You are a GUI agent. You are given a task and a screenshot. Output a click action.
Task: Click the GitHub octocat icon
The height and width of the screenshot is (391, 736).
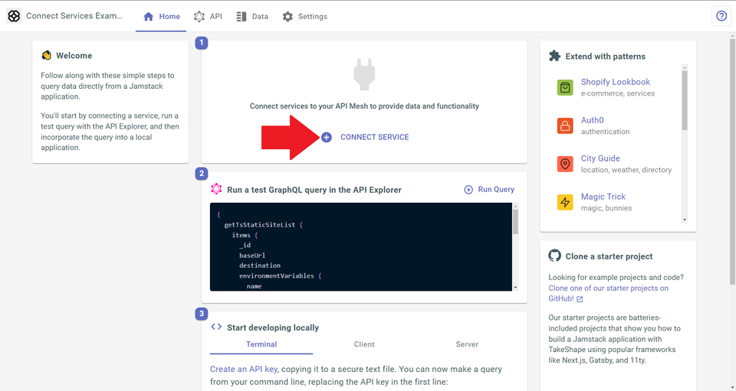click(x=555, y=256)
